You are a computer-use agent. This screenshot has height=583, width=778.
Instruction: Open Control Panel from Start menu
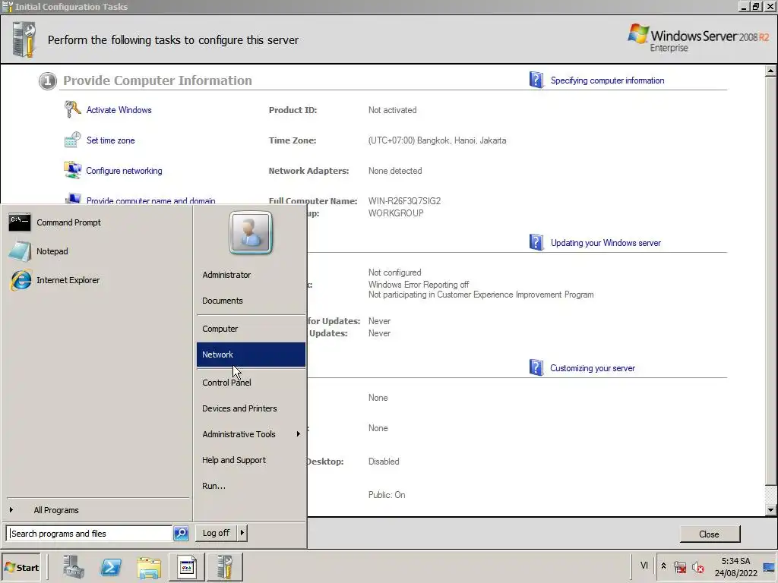pos(251,383)
